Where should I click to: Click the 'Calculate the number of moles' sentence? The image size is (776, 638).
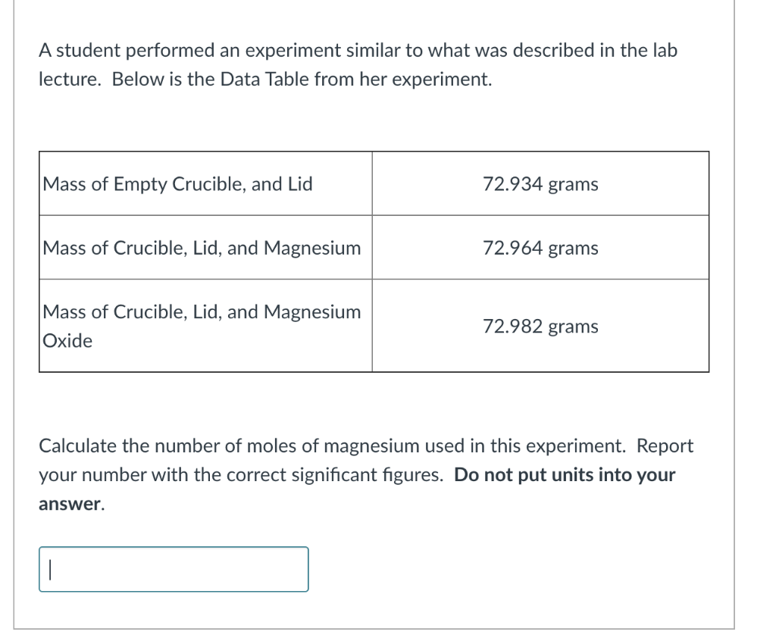(152, 446)
